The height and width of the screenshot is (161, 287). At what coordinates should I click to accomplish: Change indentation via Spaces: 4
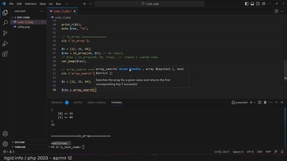[238, 152]
